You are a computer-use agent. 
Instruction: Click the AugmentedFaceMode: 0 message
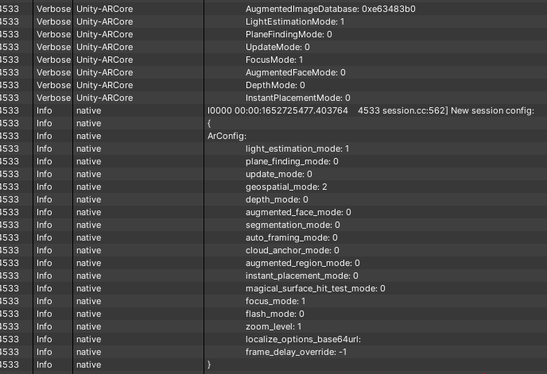[296, 72]
